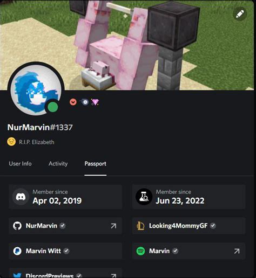Viewport: 256px width, 278px height.
Task: Click the Twitter bird icon
Action: coord(17,275)
